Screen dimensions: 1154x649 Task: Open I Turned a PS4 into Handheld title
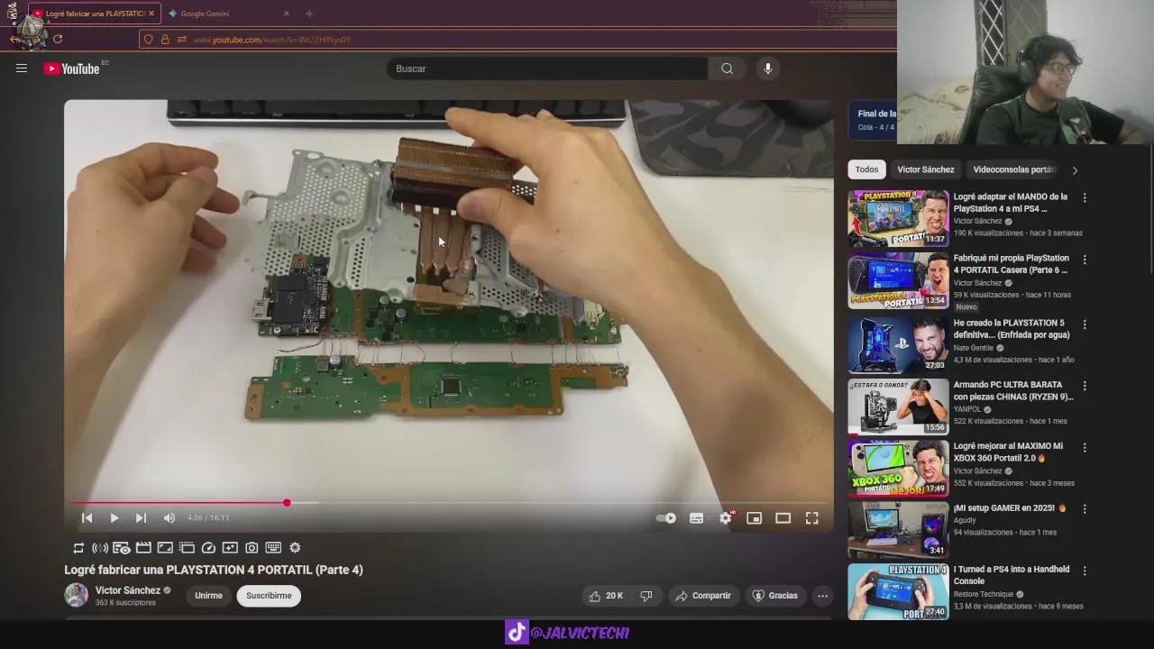(1012, 574)
